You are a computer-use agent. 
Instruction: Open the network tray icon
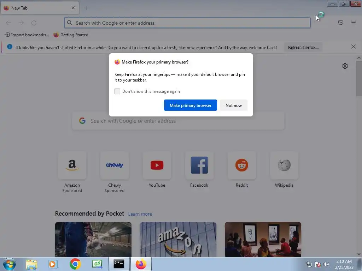click(x=309, y=264)
